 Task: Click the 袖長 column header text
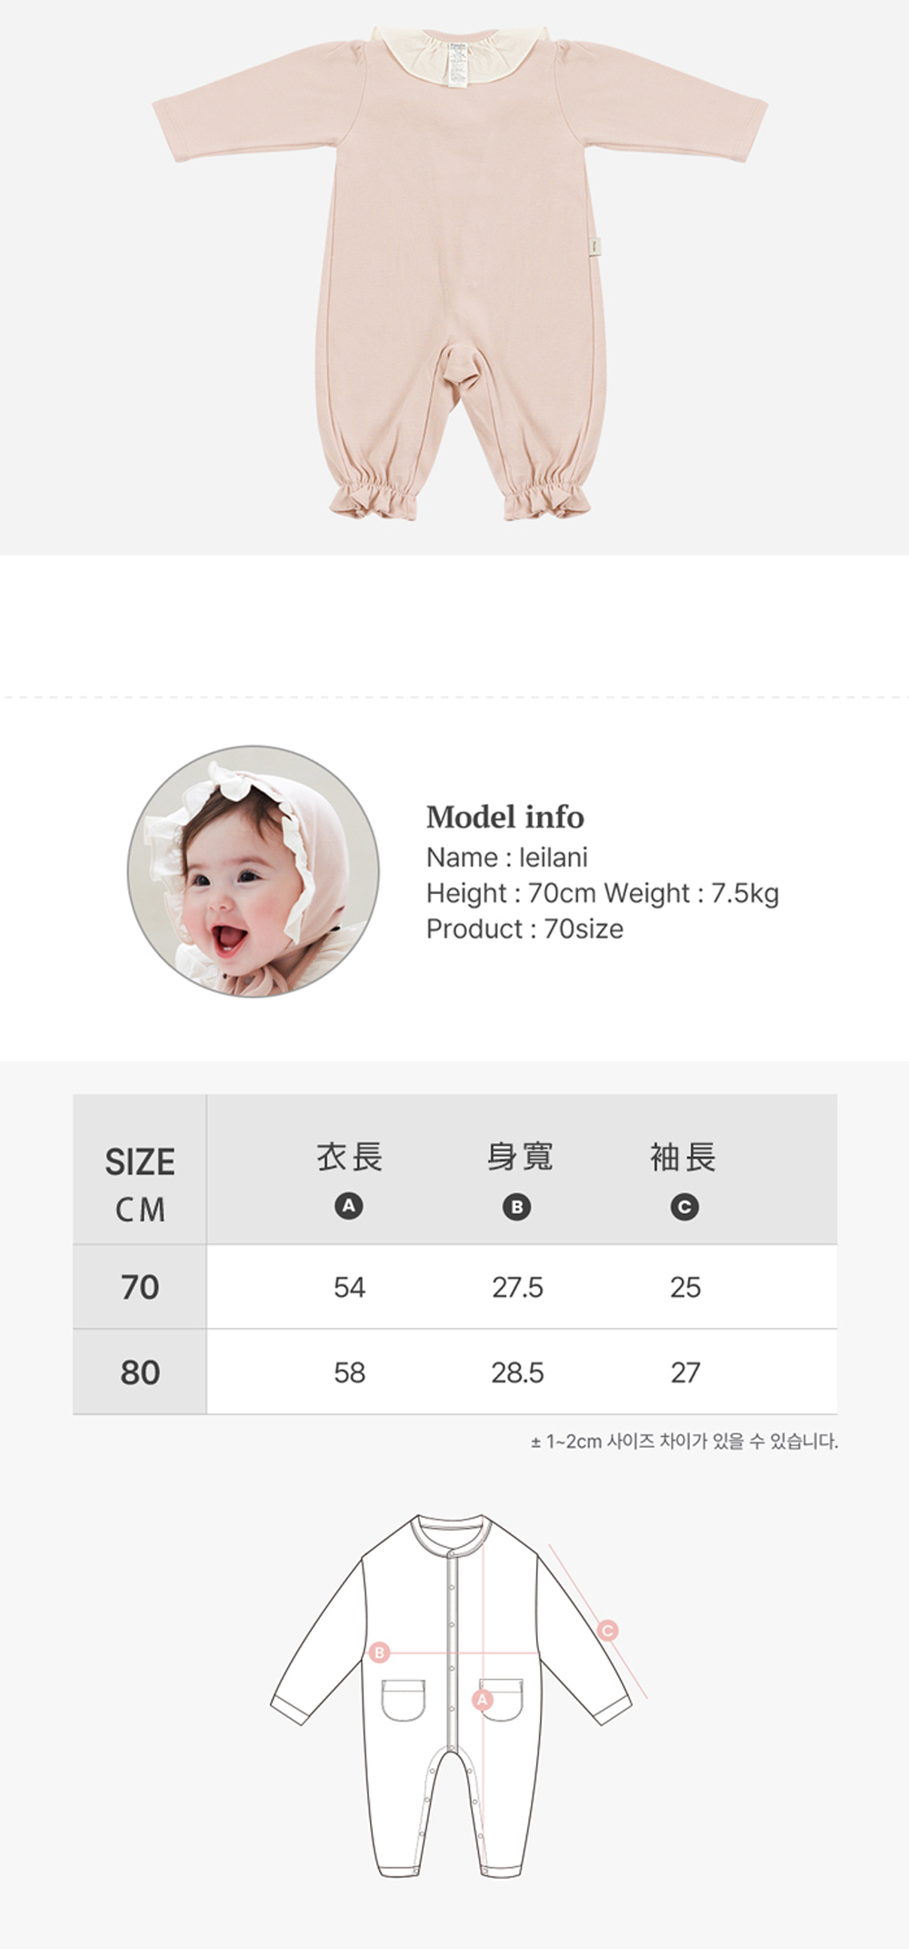click(x=684, y=1157)
